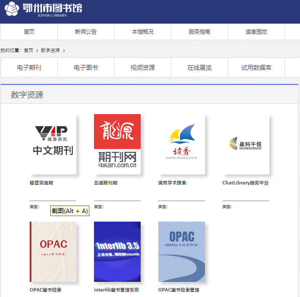The width and height of the screenshot is (300, 297).
Task: Click the 类型 label under ChatLibrary服务平台
Action: click(x=227, y=207)
